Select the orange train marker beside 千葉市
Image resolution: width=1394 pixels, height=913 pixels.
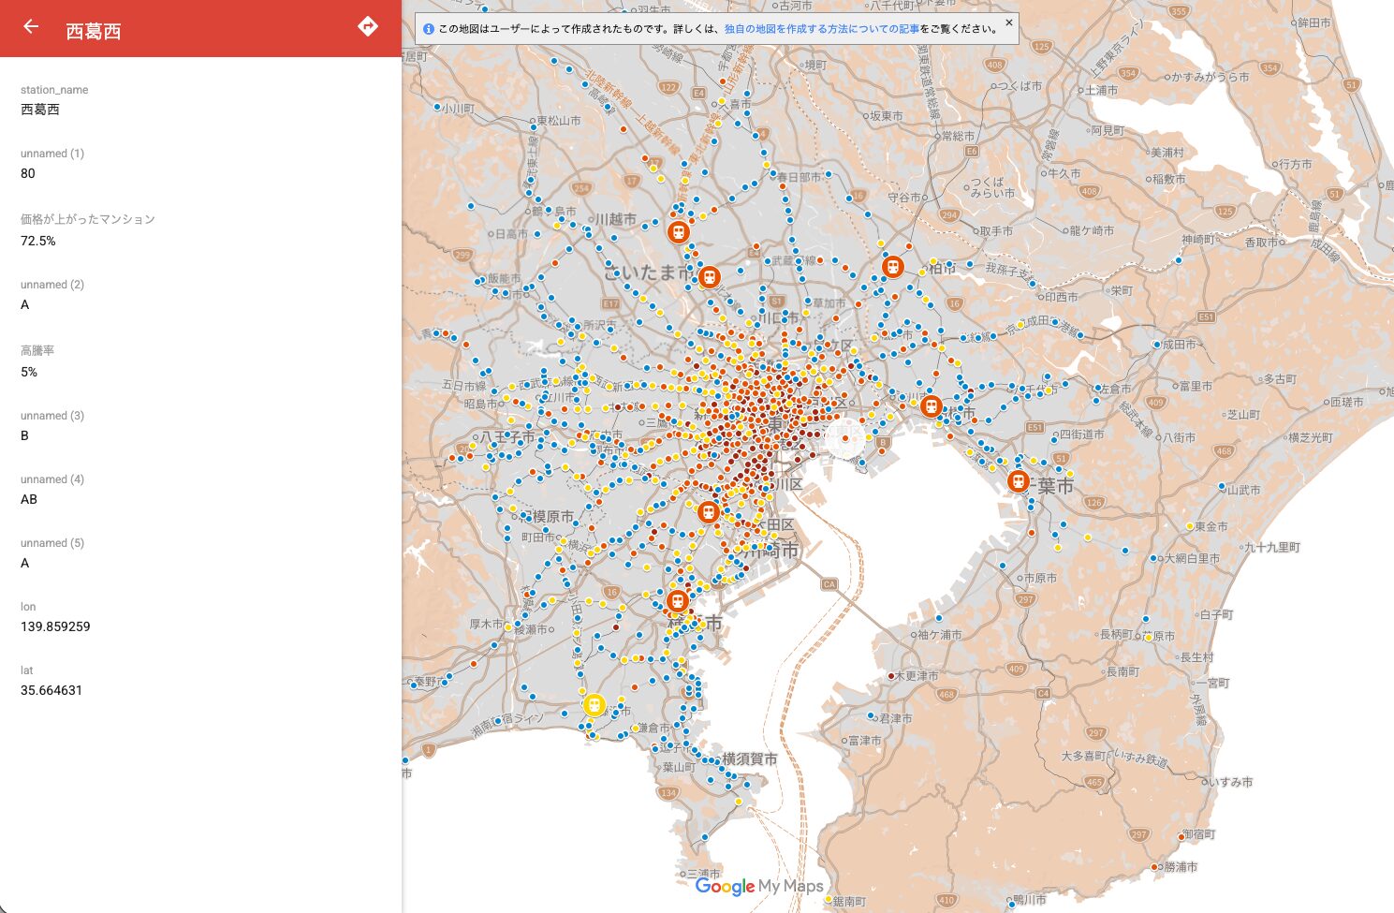pyautogui.click(x=1018, y=481)
